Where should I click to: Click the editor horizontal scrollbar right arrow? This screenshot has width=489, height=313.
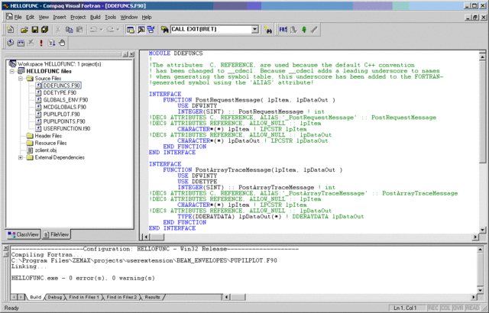[475, 237]
